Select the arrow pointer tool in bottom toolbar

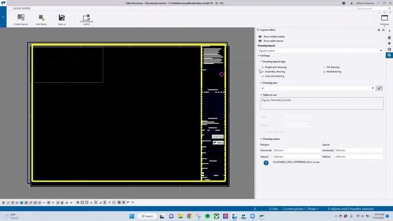click(x=3, y=203)
